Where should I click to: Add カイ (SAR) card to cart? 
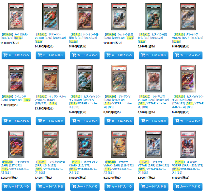tap(16, 55)
